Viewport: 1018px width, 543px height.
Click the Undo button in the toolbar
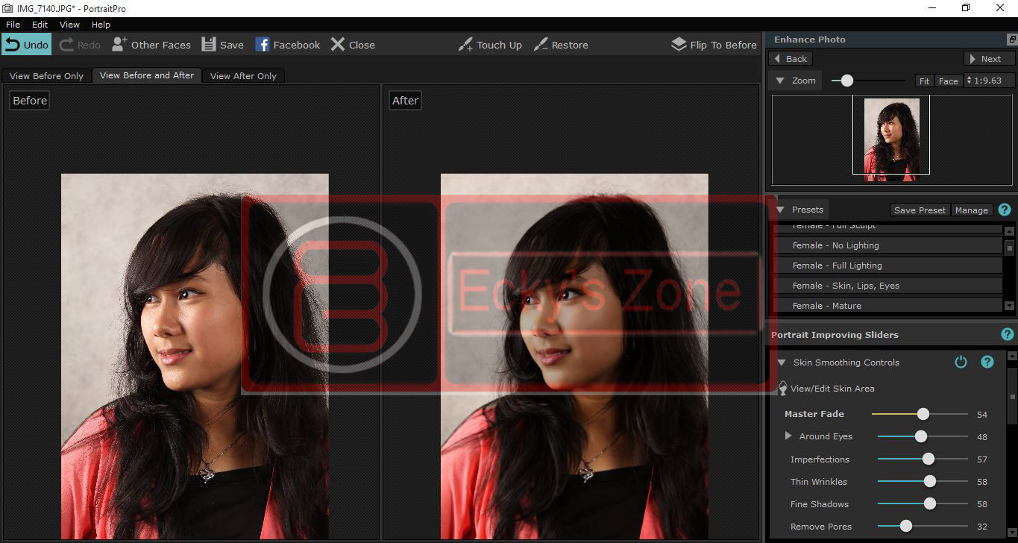pyautogui.click(x=26, y=45)
